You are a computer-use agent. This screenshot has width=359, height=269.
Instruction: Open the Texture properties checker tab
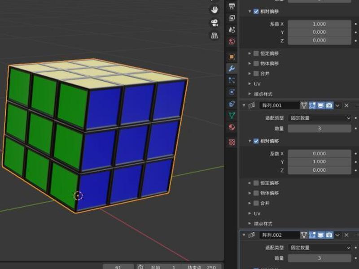click(x=232, y=142)
